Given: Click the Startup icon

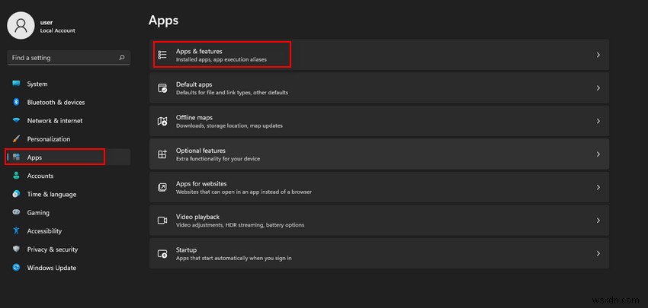Looking at the screenshot, I should 162,253.
